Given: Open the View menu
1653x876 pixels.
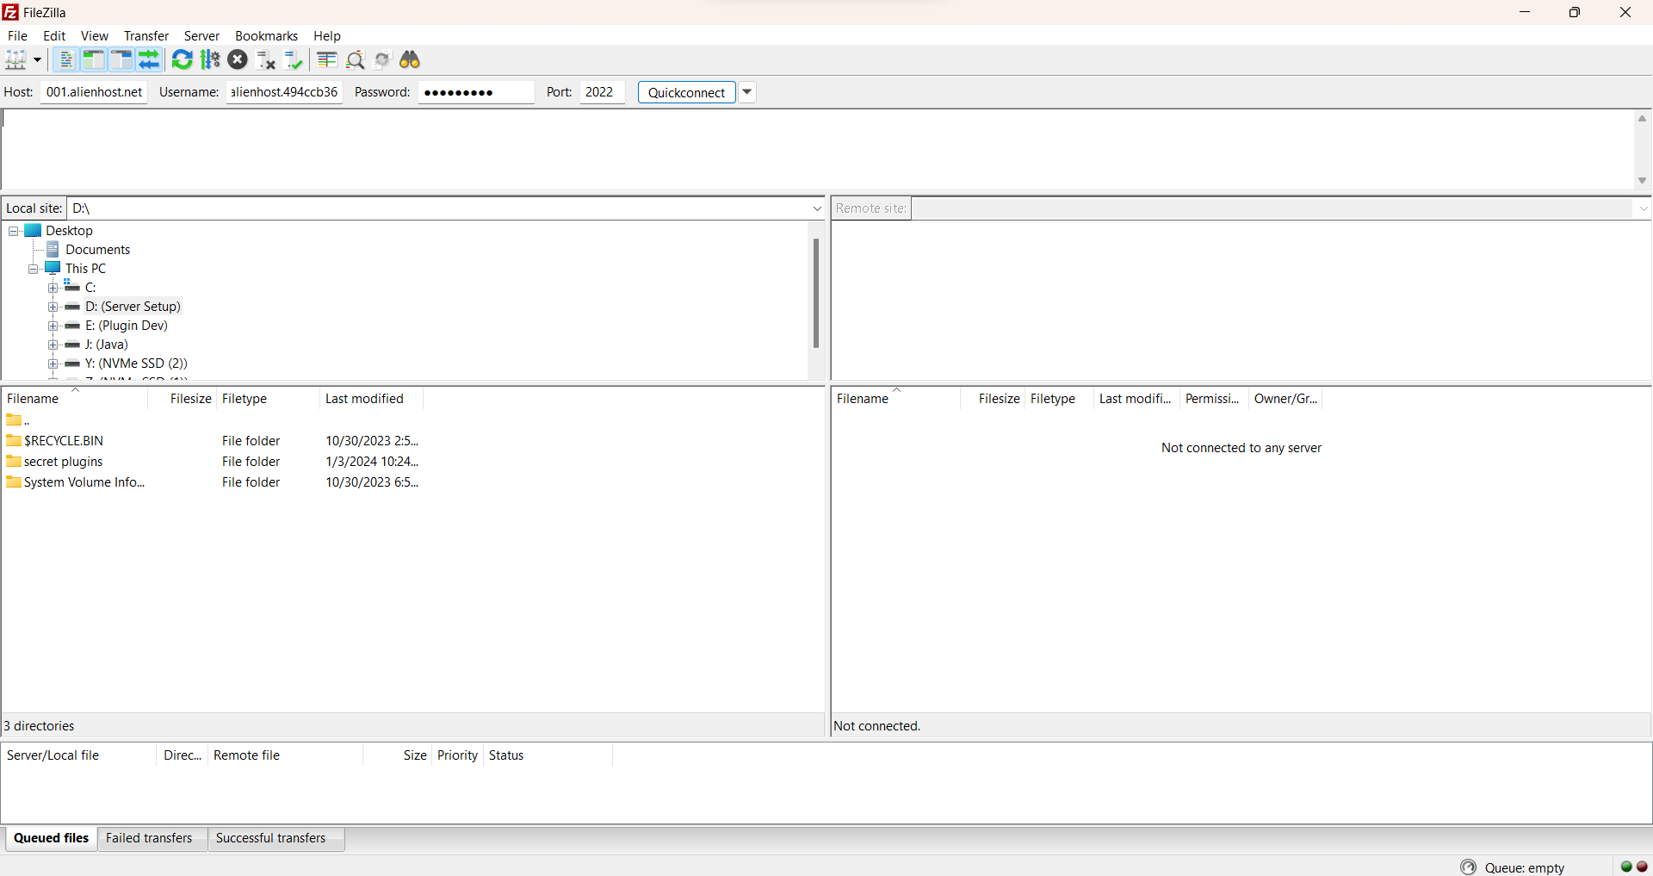Looking at the screenshot, I should 95,36.
